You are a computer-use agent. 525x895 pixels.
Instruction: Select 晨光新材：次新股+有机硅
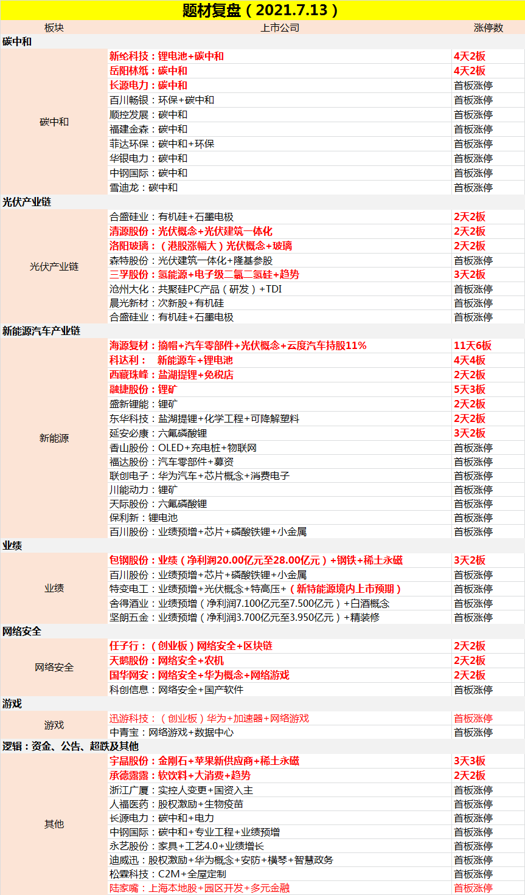(x=167, y=303)
